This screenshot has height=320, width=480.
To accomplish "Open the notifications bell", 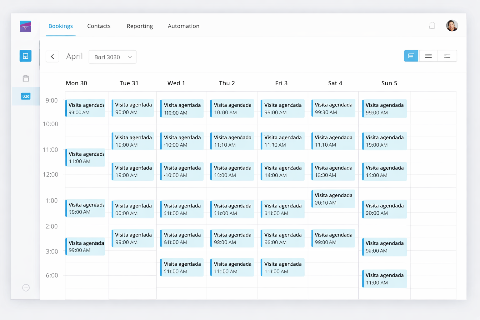I will pyautogui.click(x=432, y=26).
